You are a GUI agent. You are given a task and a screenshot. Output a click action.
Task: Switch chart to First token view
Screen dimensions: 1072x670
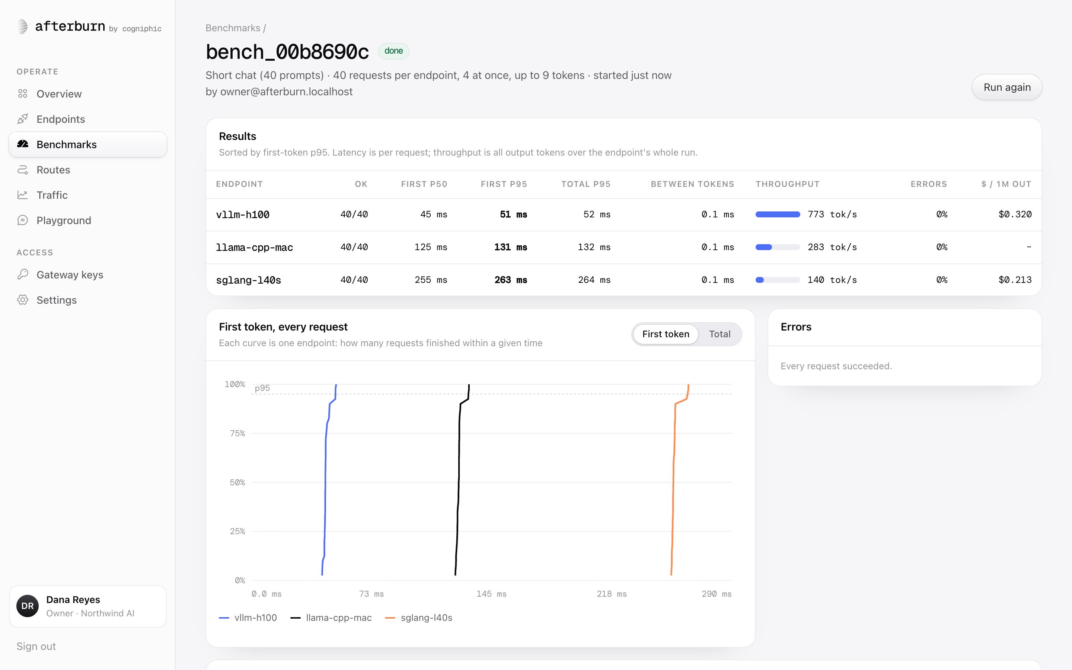[666, 334]
